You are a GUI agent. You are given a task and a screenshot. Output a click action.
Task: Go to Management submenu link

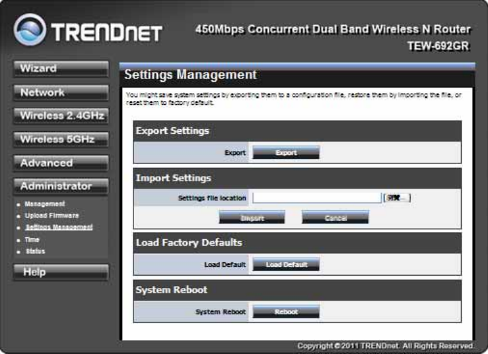[45, 204]
